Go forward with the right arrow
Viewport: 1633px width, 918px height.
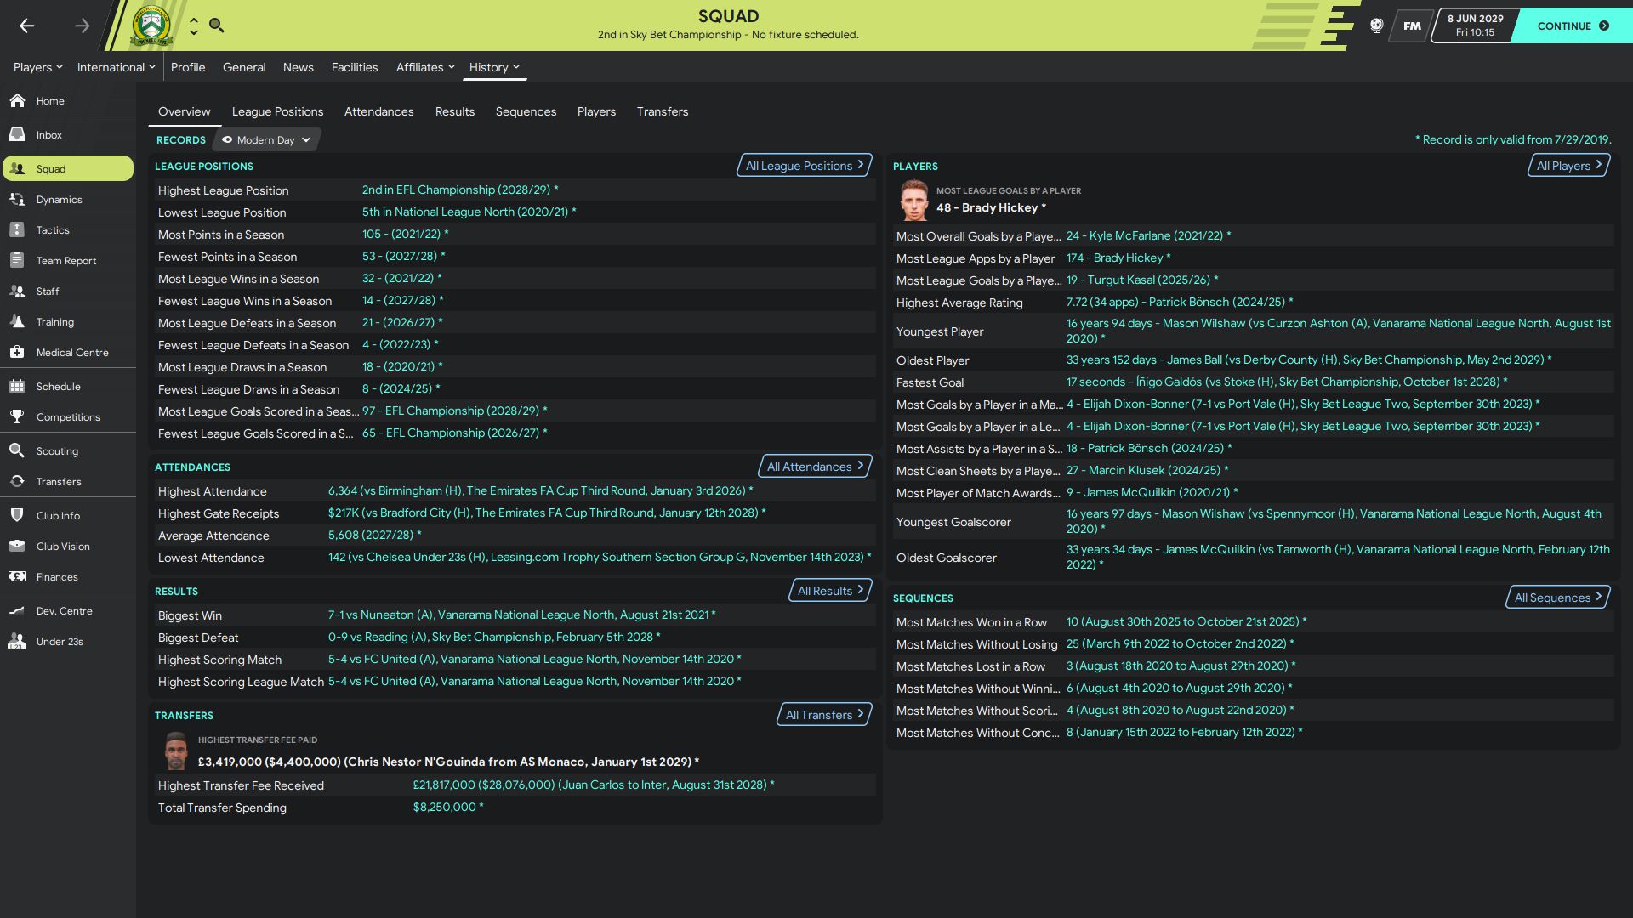(82, 25)
